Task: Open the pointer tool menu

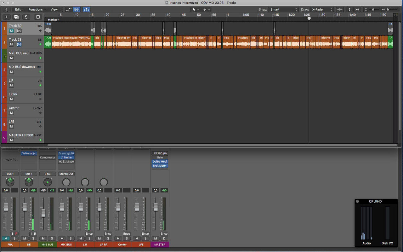Action: pyautogui.click(x=195, y=9)
